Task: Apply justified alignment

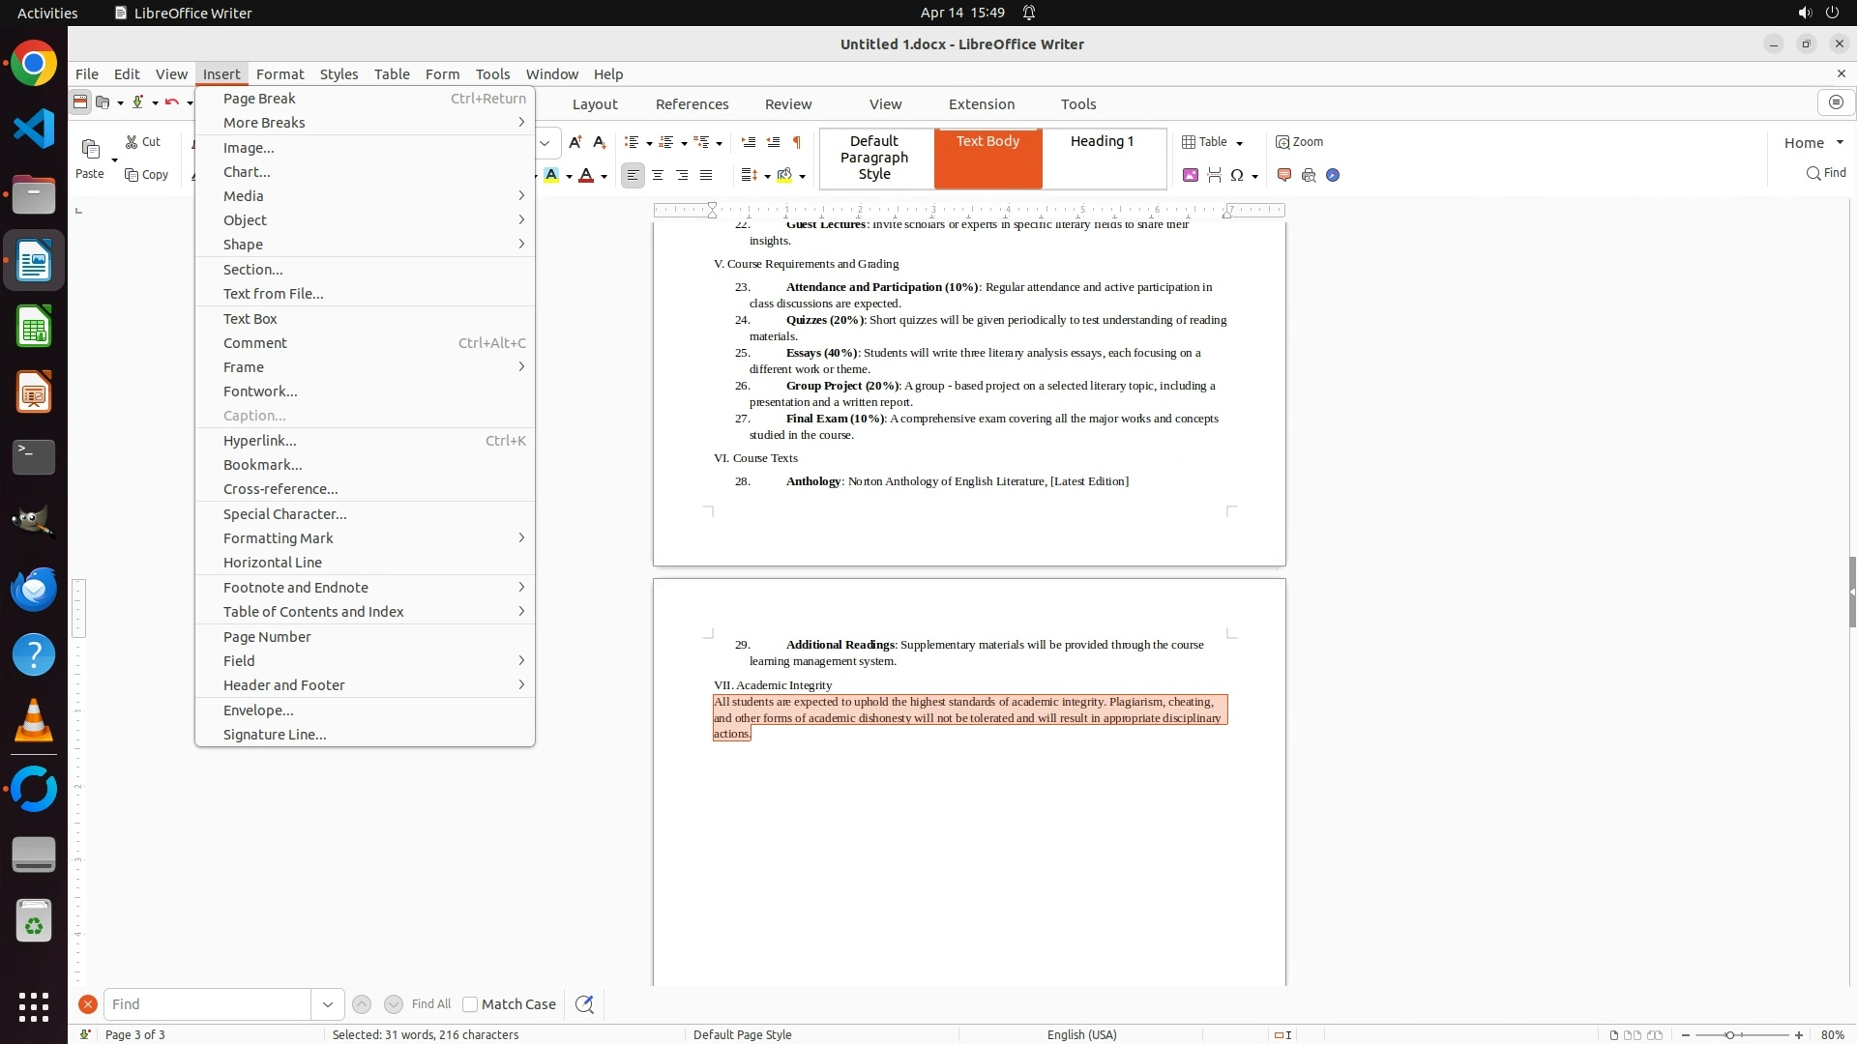Action: 706,175
